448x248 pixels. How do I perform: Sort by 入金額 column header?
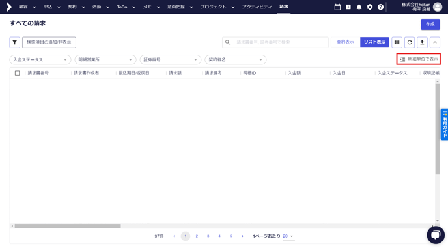click(x=294, y=73)
